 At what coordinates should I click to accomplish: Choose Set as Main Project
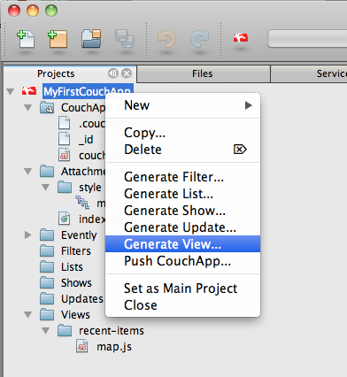(182, 289)
